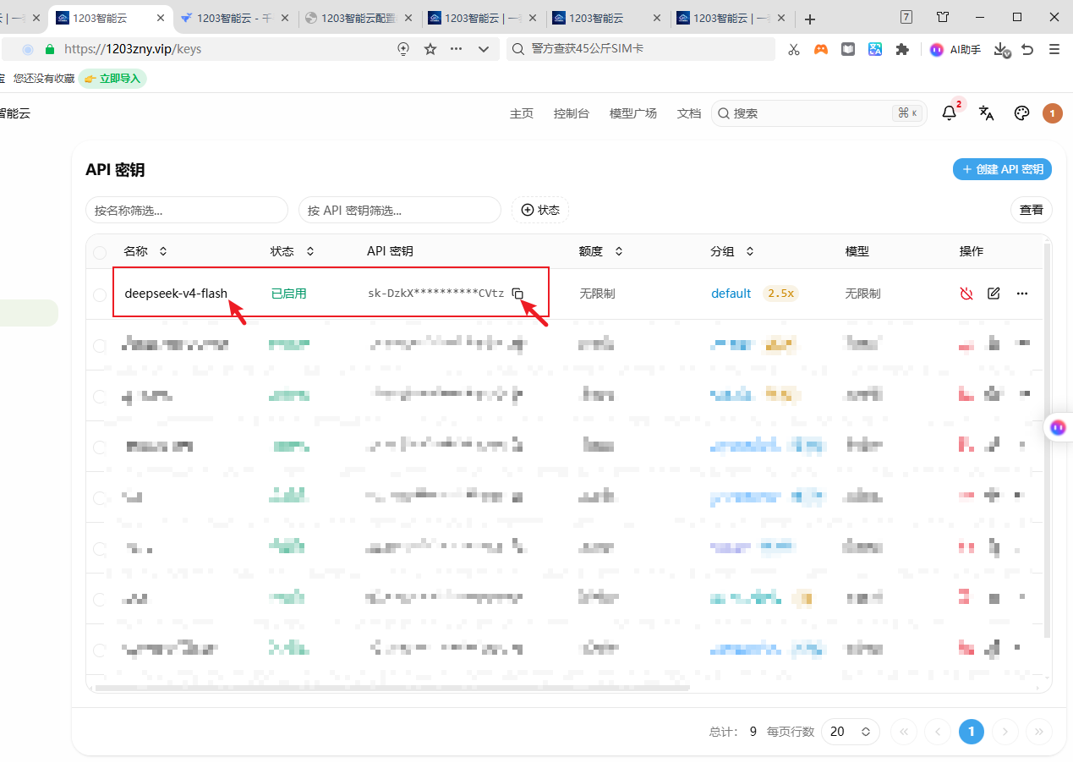This screenshot has height=763, width=1073.
Task: Switch the site language
Action: 986,113
